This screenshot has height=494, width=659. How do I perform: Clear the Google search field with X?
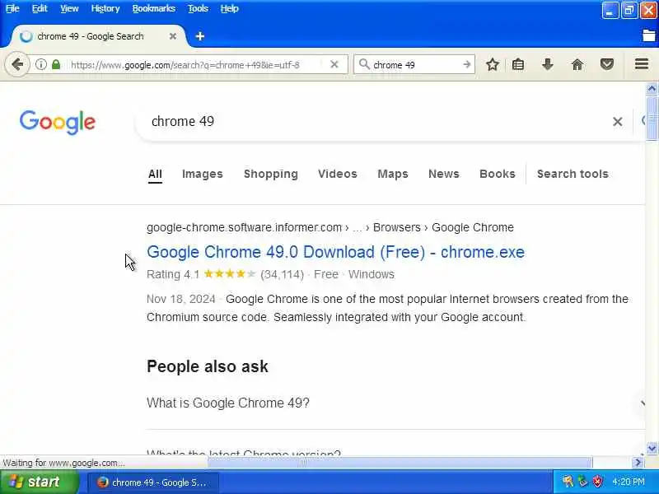pyautogui.click(x=617, y=121)
